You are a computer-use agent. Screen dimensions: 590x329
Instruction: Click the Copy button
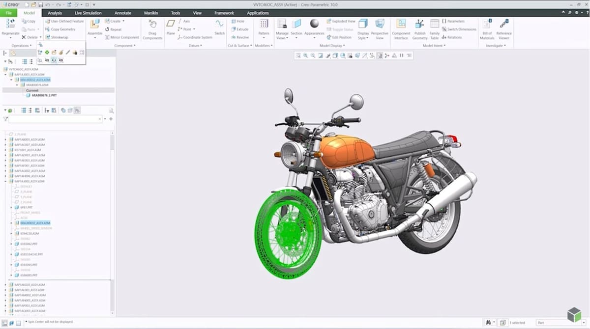tap(29, 21)
